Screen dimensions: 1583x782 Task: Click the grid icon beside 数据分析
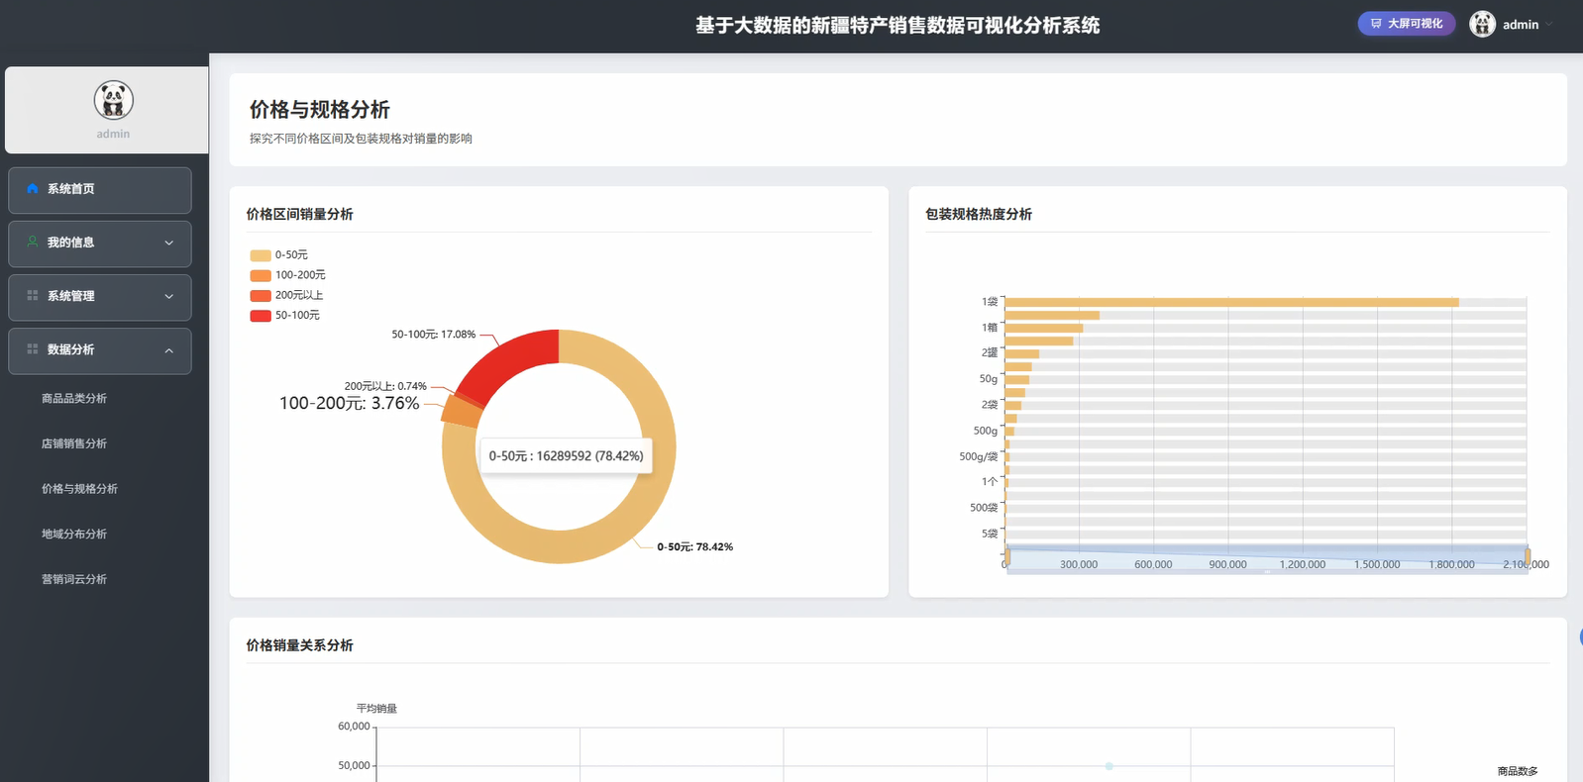pos(33,348)
